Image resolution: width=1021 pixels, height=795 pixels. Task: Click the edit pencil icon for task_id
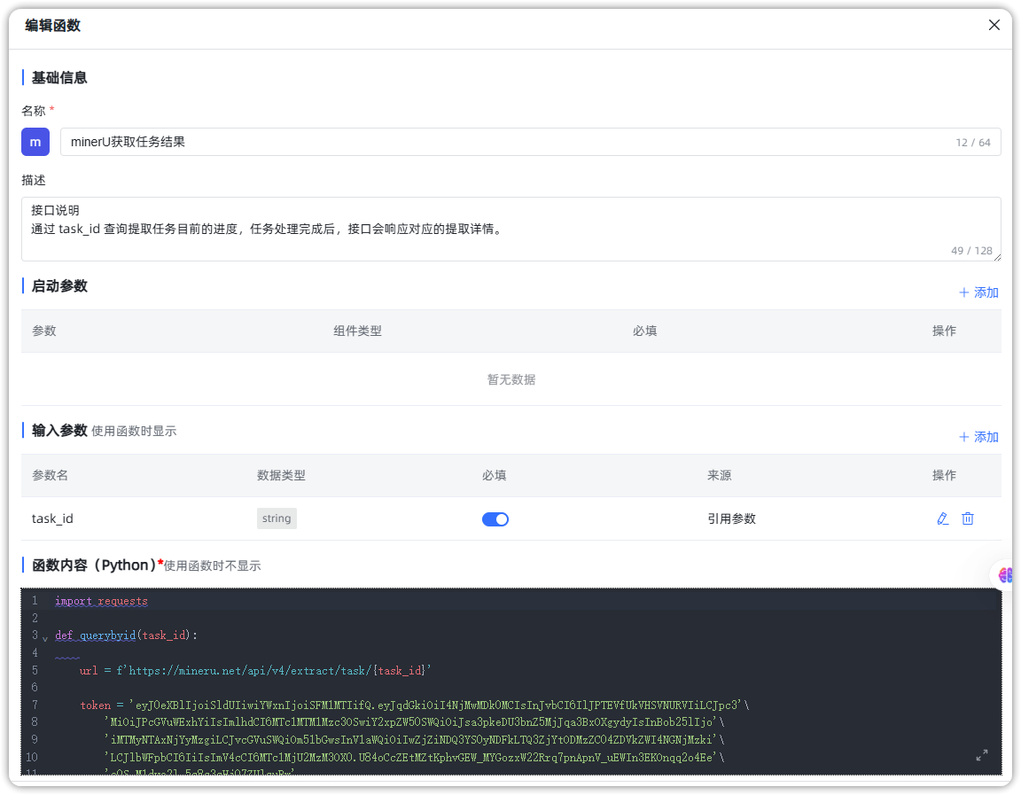pyautogui.click(x=942, y=518)
